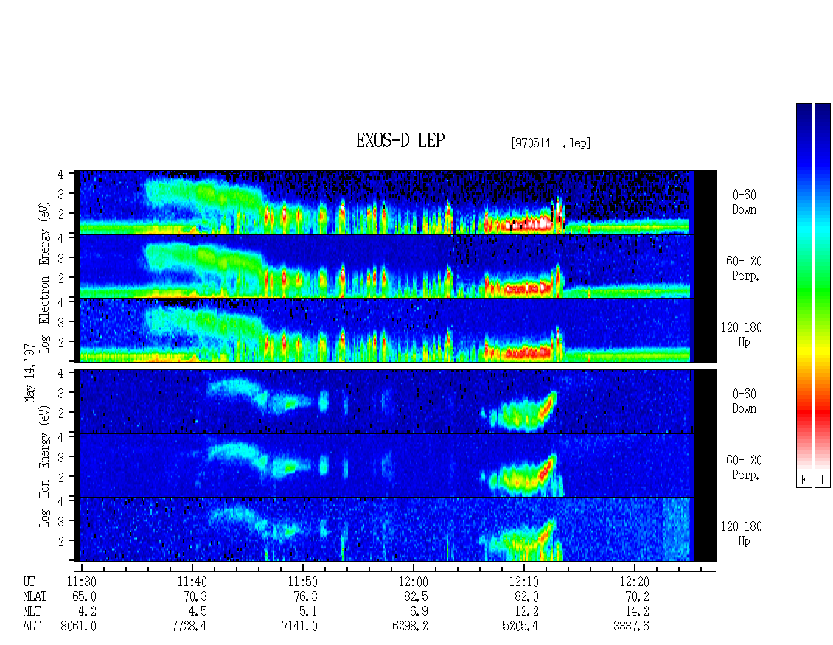
Task: Click the ALT value 5205.4
Action: tap(520, 627)
